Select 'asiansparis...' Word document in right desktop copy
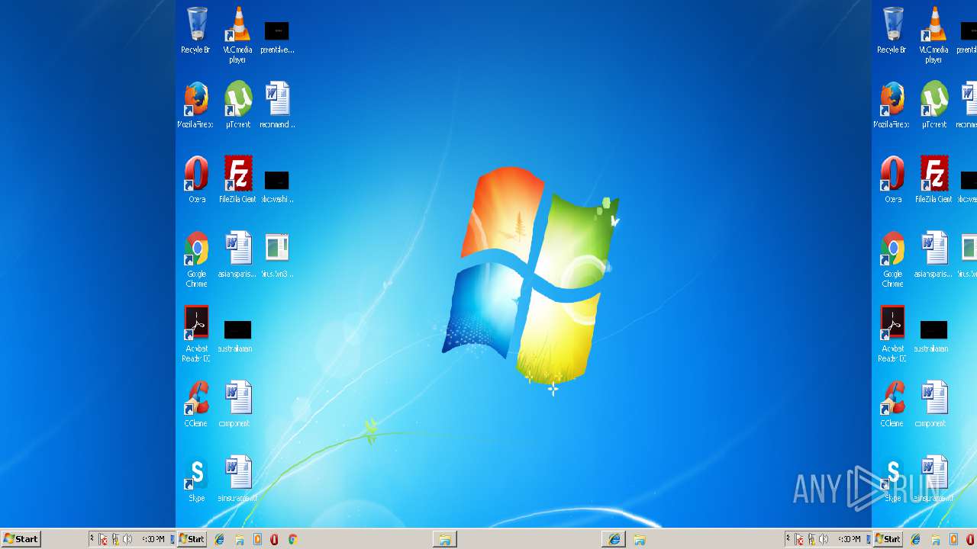Viewport: 977px width, 549px height. coord(933,255)
